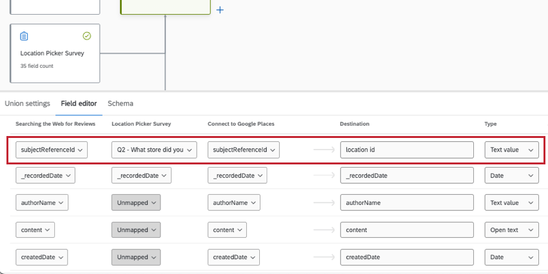Switch to the Union settings tab
The image size is (548, 274).
[x=27, y=103]
